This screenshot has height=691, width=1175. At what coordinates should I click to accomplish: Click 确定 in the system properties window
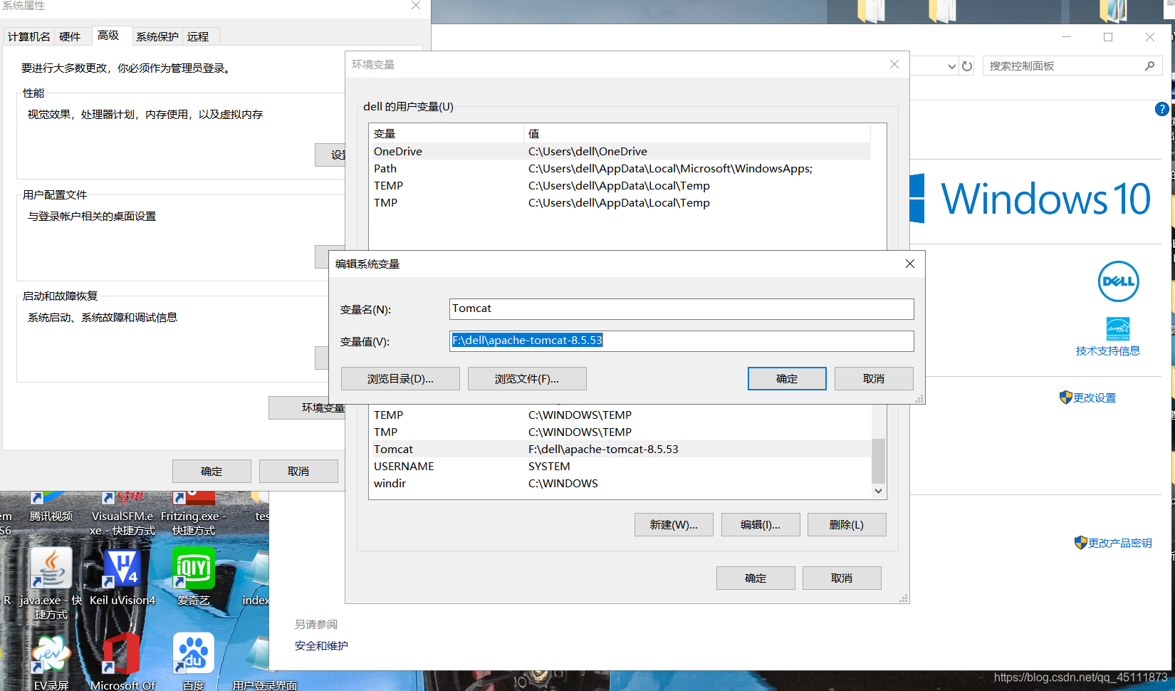(211, 472)
